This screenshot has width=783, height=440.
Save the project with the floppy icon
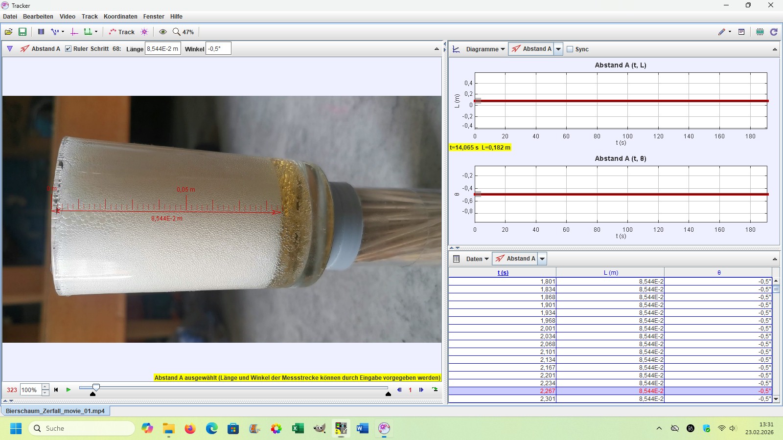point(23,32)
